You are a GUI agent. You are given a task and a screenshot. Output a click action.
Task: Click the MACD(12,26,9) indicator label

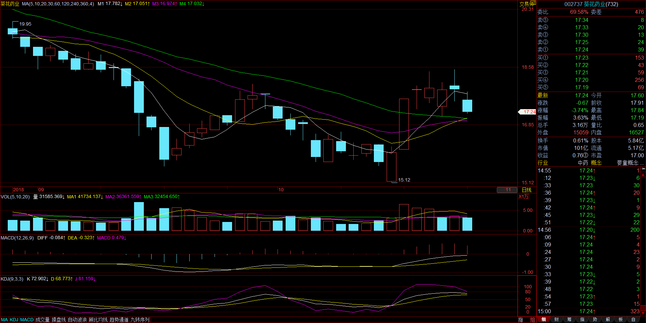[x=17, y=238]
